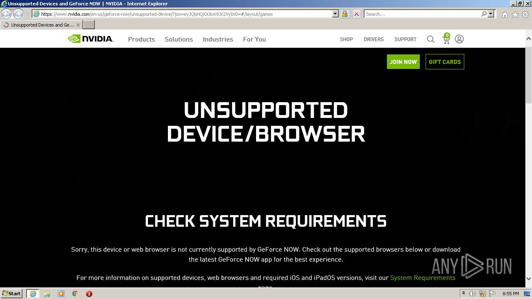Open the Products menu

click(x=141, y=39)
